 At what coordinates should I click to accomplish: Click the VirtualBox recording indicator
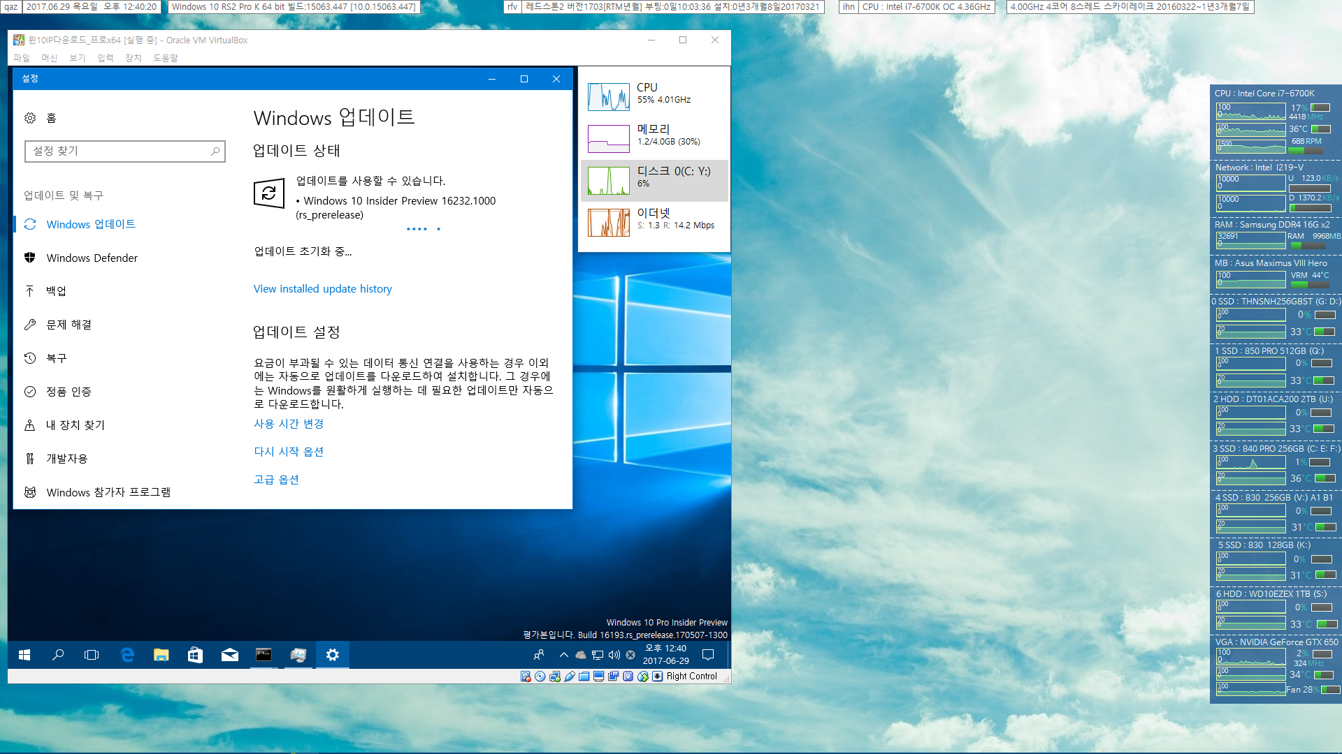pyautogui.click(x=614, y=677)
